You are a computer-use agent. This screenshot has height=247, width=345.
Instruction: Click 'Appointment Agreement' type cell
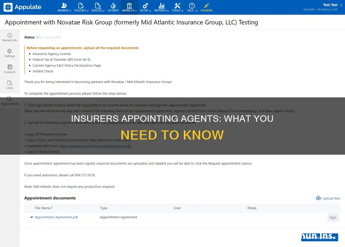coord(118,217)
